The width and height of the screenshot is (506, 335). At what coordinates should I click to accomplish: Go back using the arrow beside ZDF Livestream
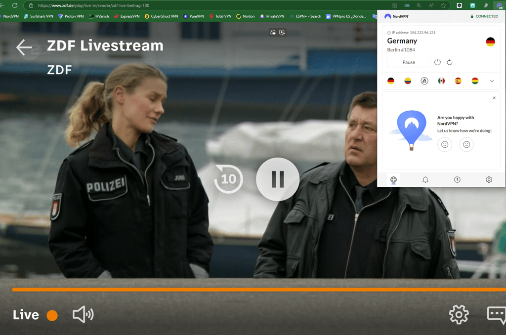click(x=24, y=47)
